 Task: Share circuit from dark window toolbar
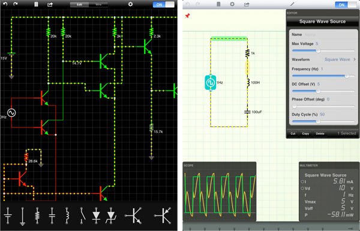point(50,4)
